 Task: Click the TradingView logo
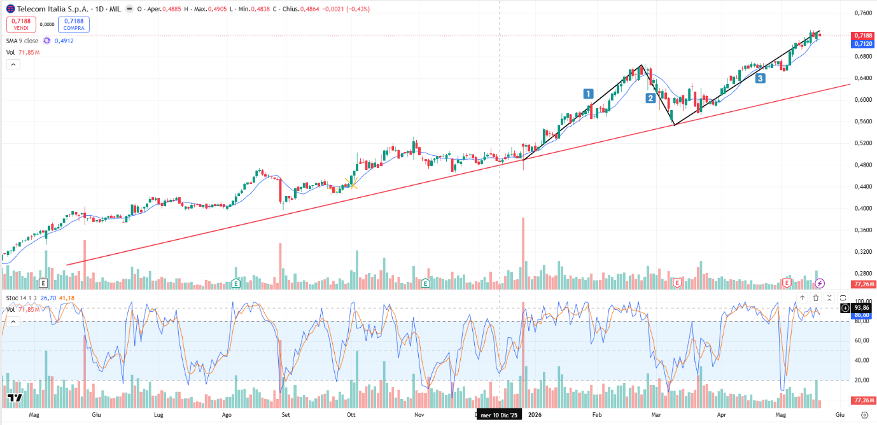click(x=15, y=398)
